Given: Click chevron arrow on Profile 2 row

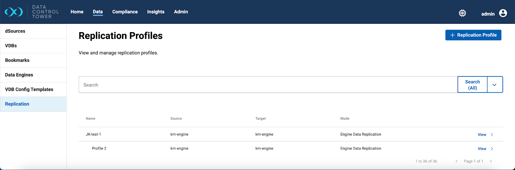Looking at the screenshot, I should 492,149.
